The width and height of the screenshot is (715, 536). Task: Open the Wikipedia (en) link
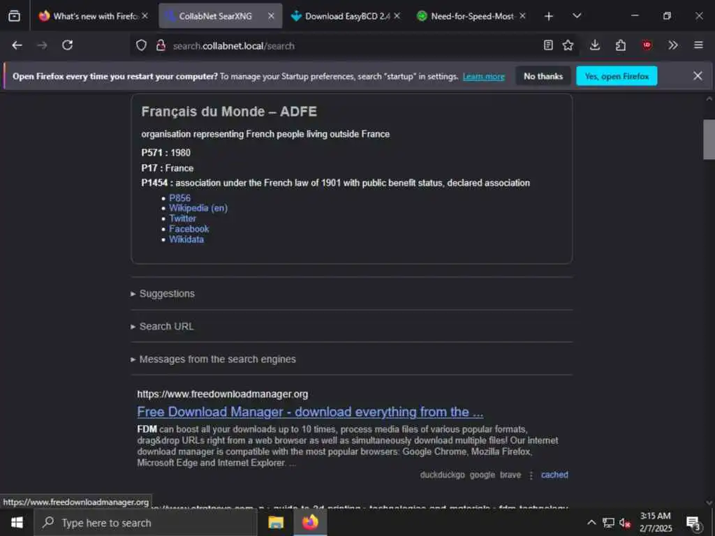tap(198, 208)
